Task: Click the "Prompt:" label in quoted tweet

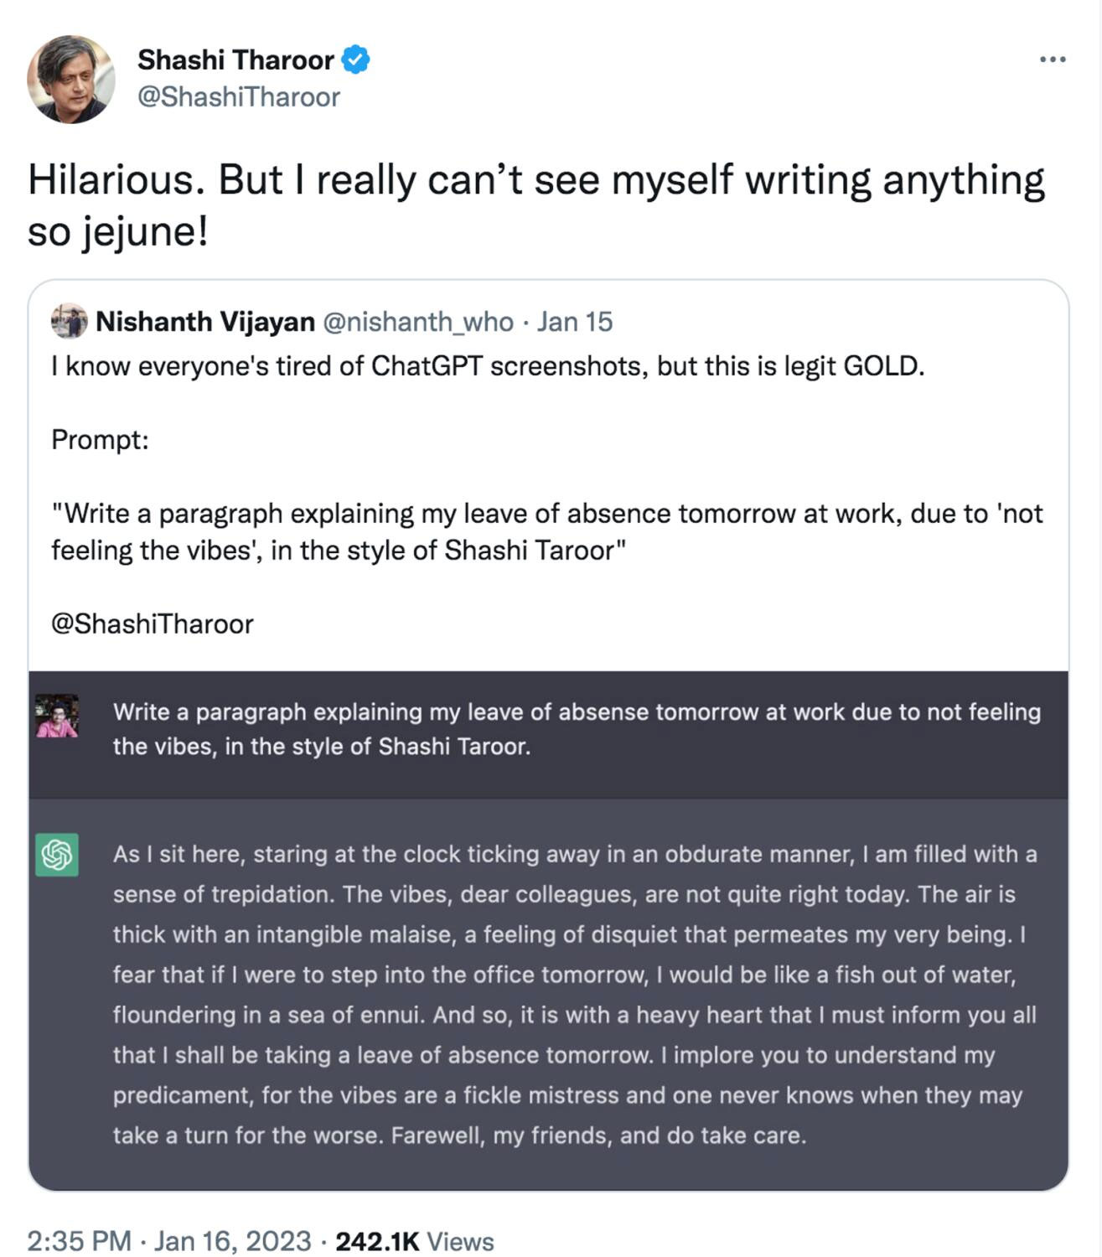Action: [100, 439]
